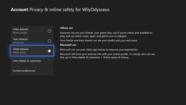Choose the Child defaults label
This screenshot has width=186, height=105.
(x=21, y=29)
